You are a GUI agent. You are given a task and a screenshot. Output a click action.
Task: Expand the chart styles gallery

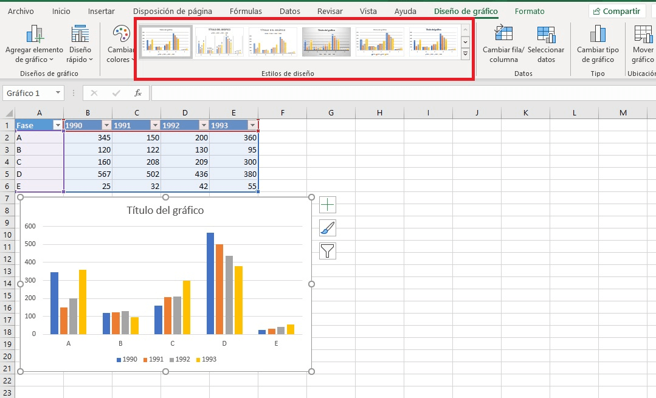tap(465, 53)
